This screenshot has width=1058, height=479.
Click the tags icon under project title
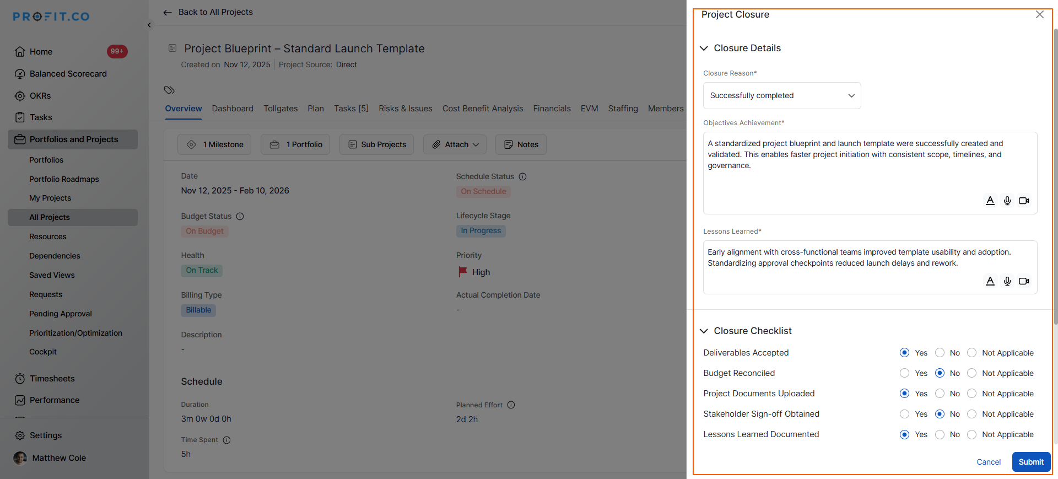pos(169,90)
